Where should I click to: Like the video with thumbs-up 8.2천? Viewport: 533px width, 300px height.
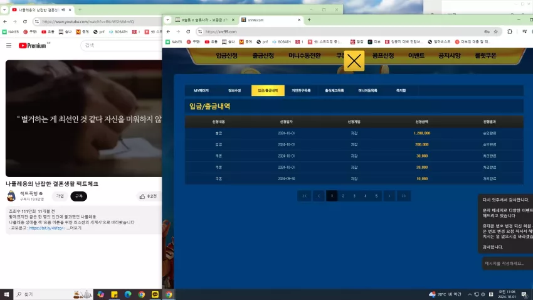pyautogui.click(x=148, y=196)
